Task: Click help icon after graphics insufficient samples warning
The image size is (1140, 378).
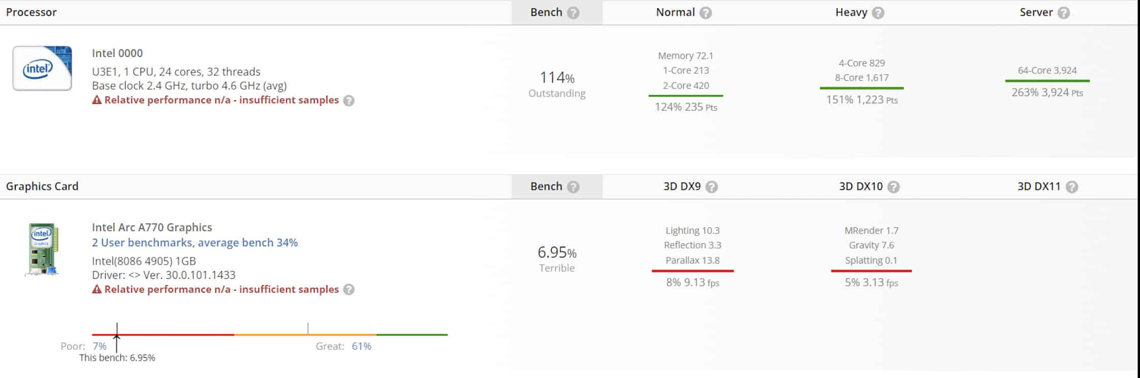Action: coord(348,289)
